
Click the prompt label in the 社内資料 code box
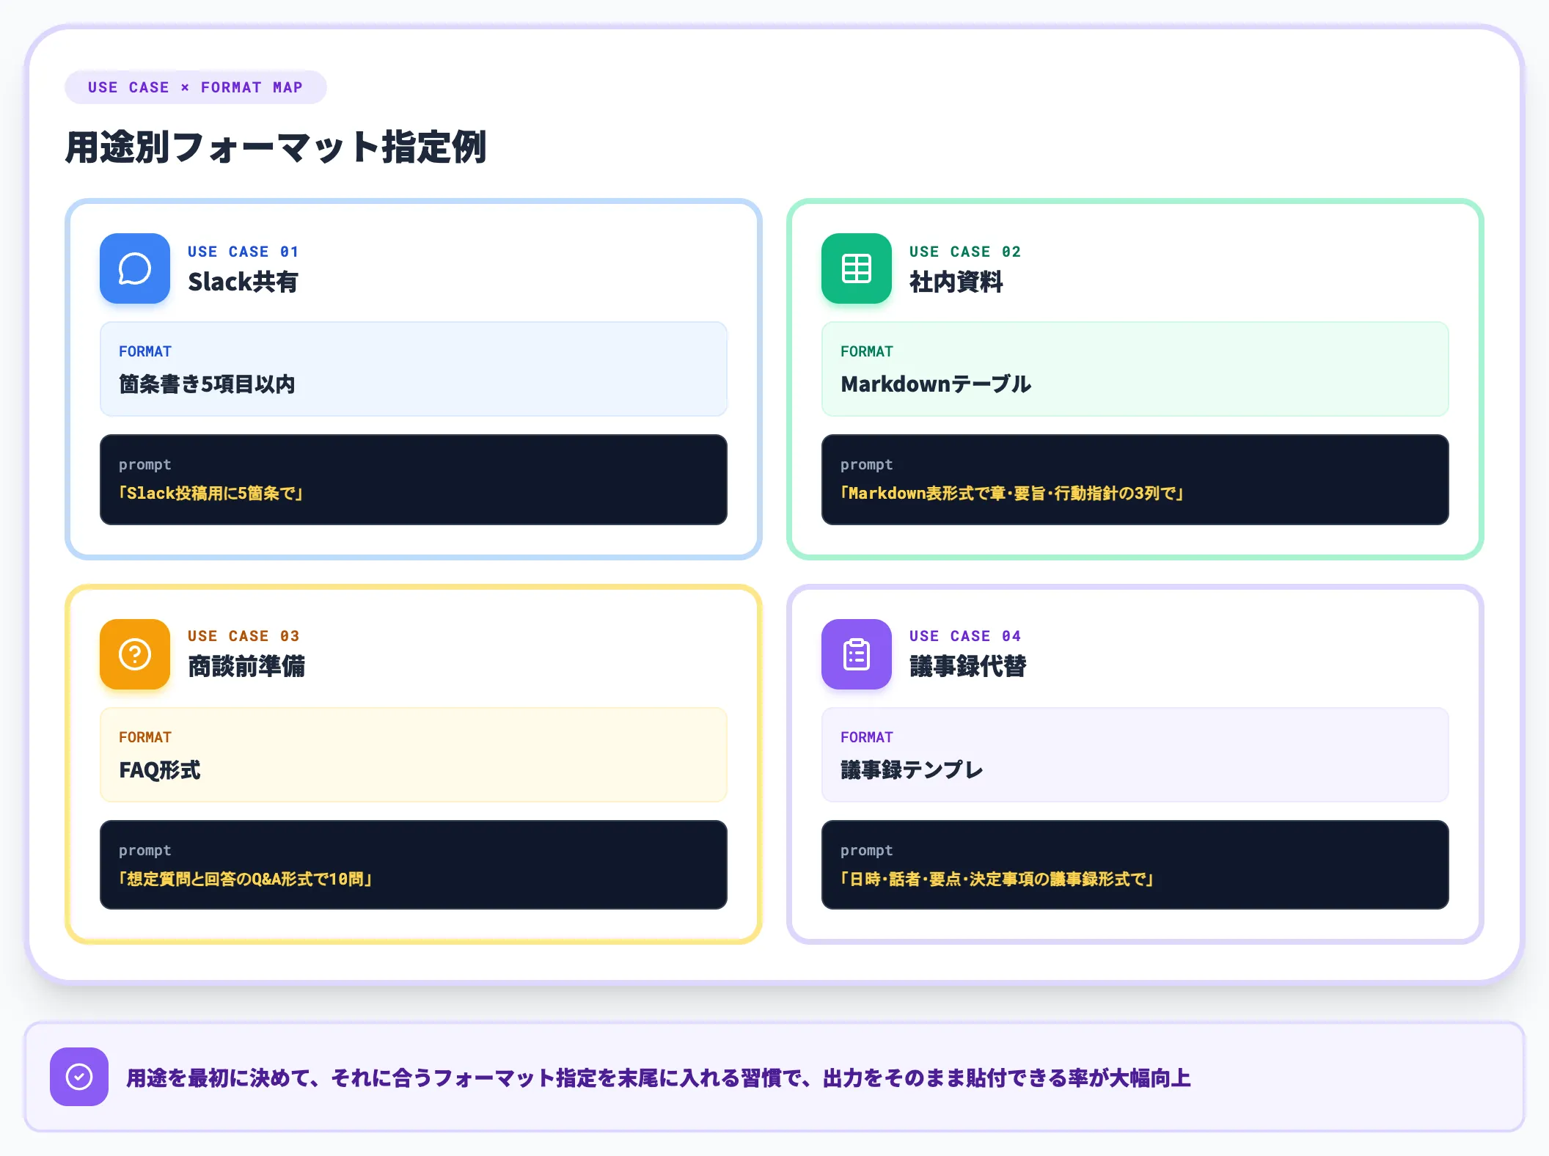click(867, 465)
